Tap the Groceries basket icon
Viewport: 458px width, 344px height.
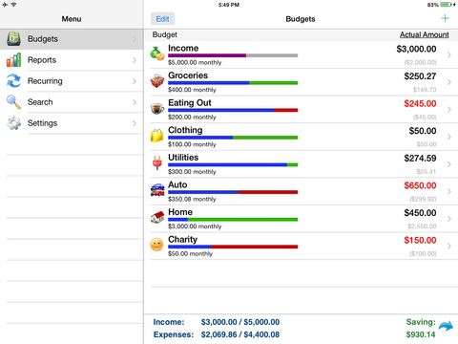157,81
